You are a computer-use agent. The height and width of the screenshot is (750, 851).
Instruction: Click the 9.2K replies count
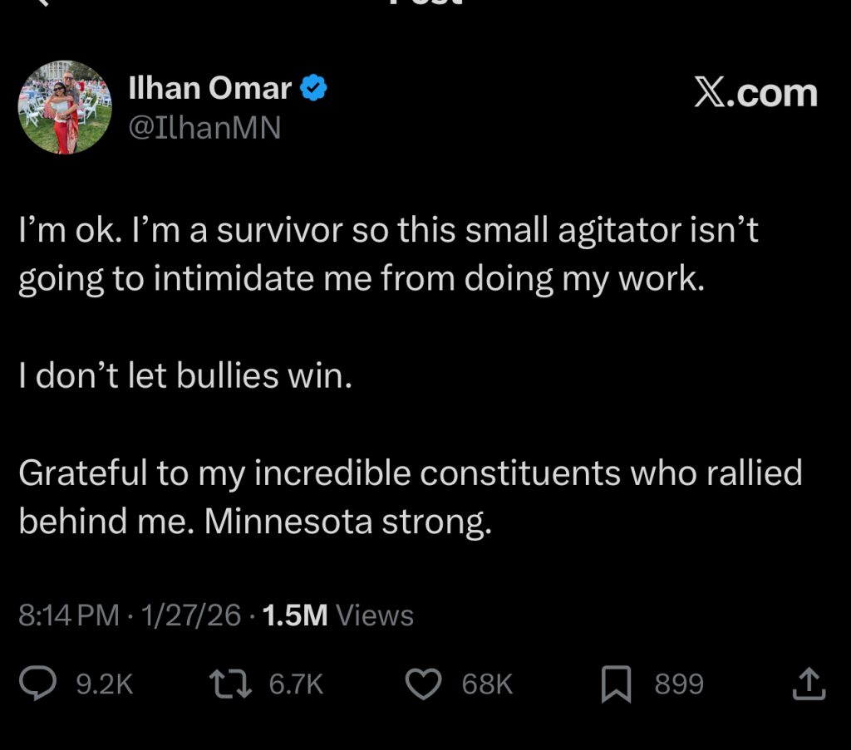pyautogui.click(x=104, y=684)
